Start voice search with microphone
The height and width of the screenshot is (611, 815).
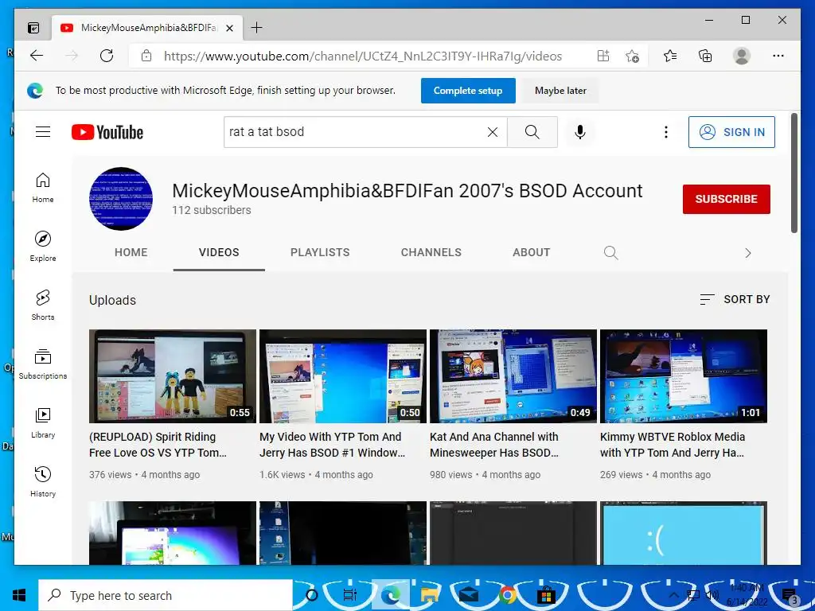[x=580, y=132]
